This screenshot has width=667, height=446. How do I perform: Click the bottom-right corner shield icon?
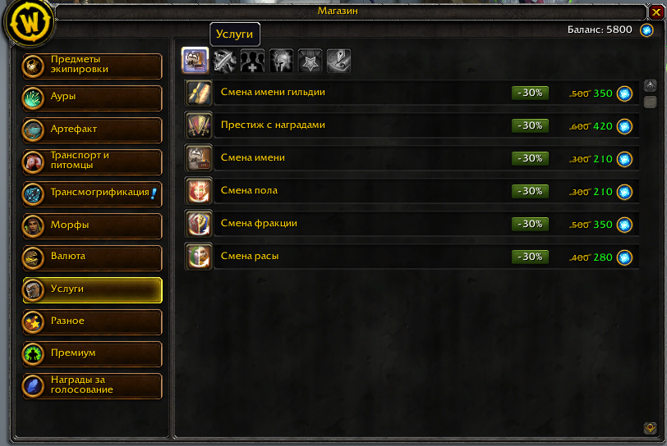click(650, 428)
